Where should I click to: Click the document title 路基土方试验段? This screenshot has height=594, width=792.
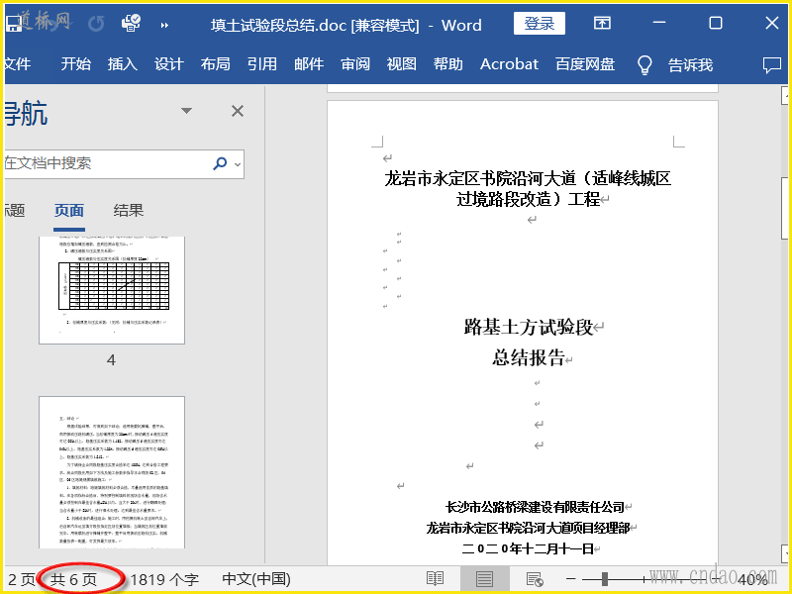coord(528,327)
